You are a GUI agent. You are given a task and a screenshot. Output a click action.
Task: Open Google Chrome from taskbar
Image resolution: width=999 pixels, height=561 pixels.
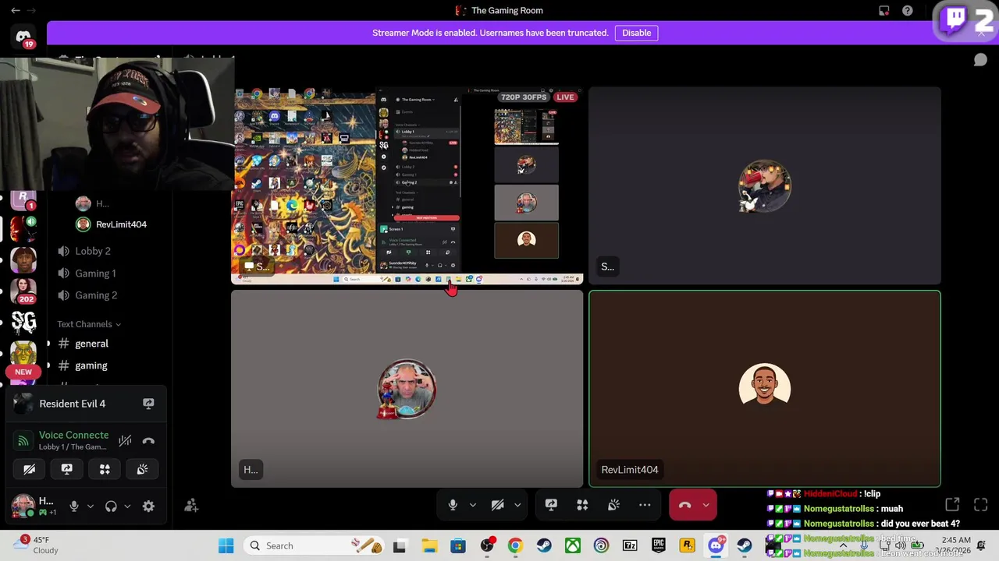(x=515, y=545)
